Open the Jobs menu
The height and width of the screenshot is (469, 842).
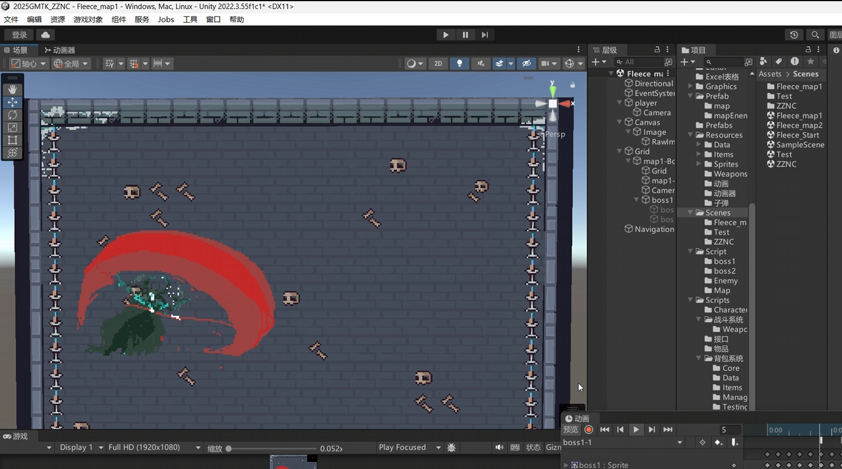(166, 20)
